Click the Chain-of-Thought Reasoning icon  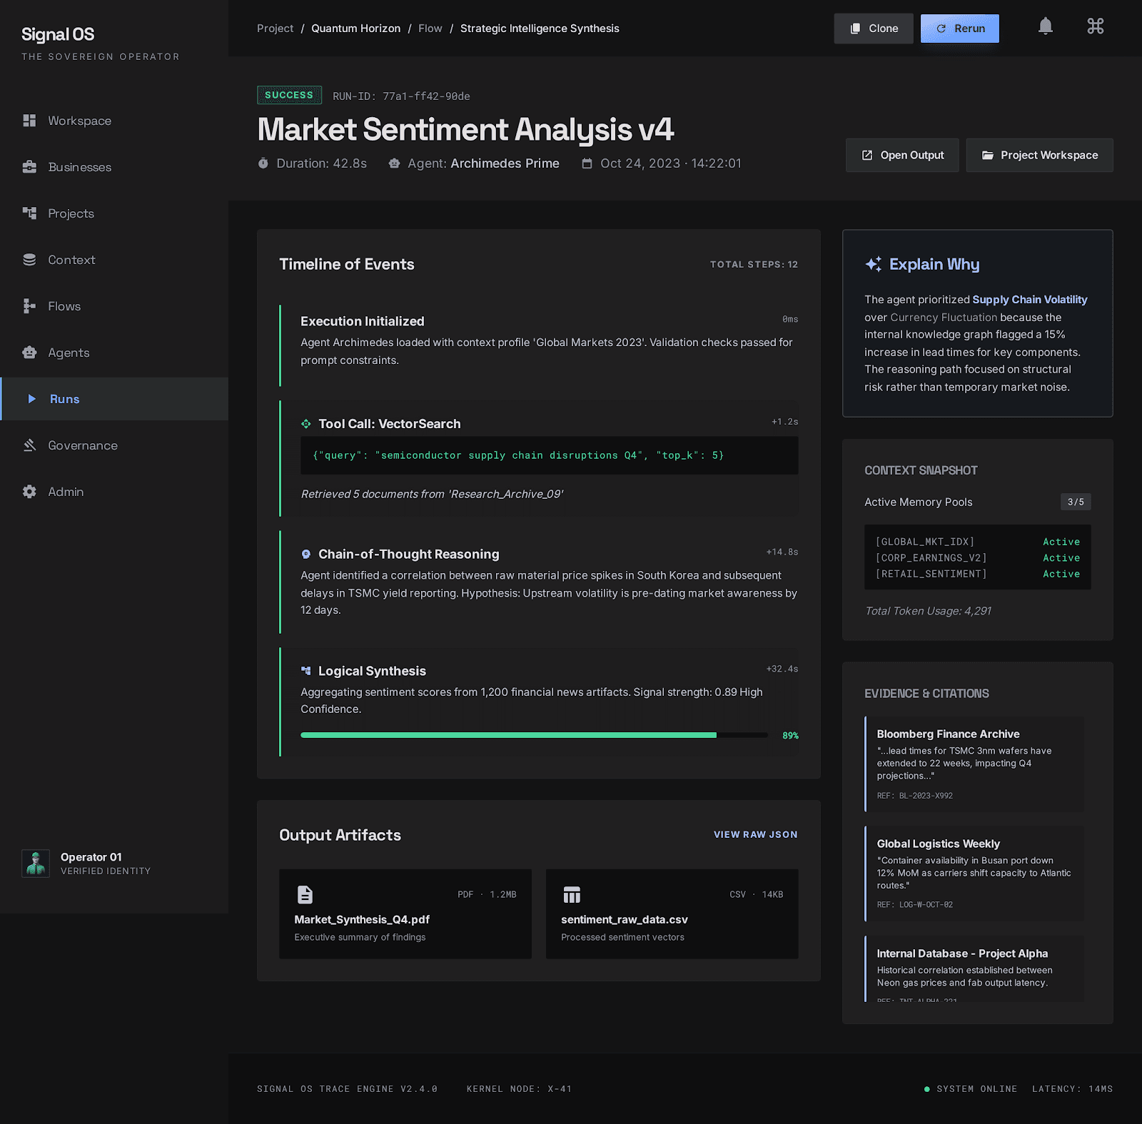point(306,555)
